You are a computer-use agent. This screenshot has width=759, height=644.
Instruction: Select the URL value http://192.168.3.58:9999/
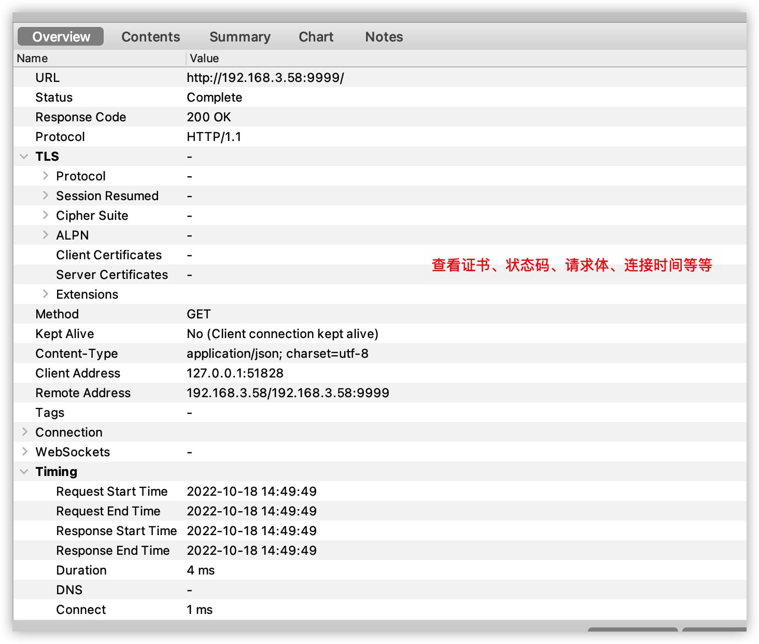coord(265,78)
